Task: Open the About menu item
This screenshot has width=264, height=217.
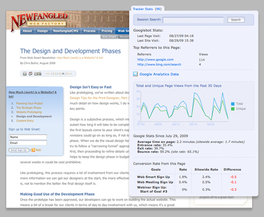Action: click(x=27, y=31)
